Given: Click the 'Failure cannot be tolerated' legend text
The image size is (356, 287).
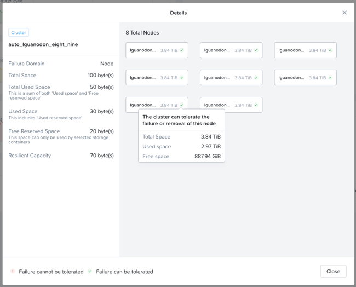Looking at the screenshot, I should click(x=51, y=272).
